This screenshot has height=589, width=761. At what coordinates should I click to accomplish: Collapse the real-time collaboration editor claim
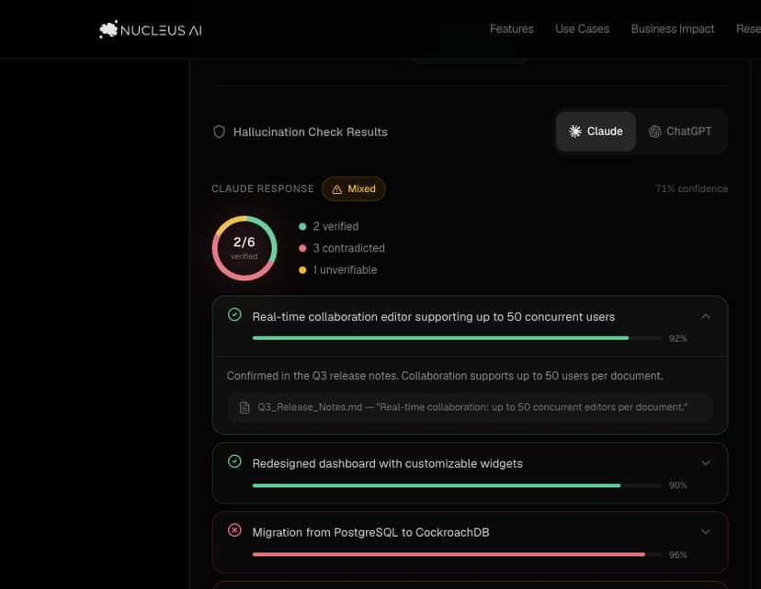click(x=705, y=317)
